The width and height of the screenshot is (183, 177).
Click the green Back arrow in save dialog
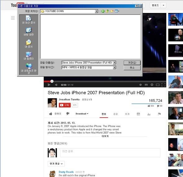pyautogui.click(x=103, y=11)
